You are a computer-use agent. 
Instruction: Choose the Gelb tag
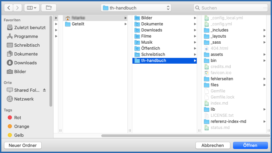pos(16,135)
